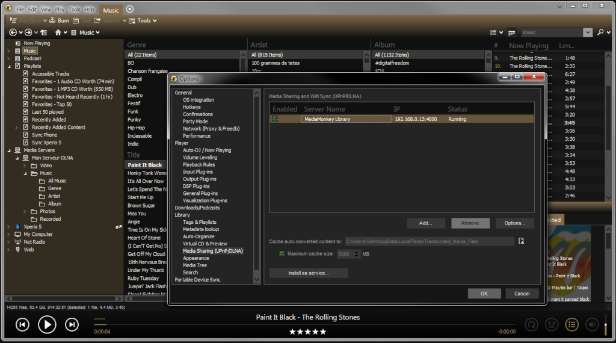This screenshot has height=343, width=616.
Task: Click the sync arrows icon beside Xperia S
Action: click(x=119, y=227)
